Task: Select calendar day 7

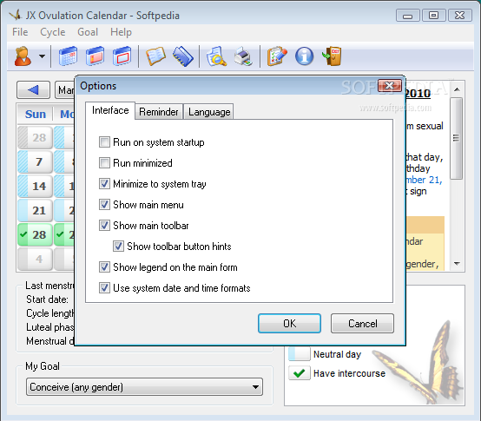Action: coord(35,161)
